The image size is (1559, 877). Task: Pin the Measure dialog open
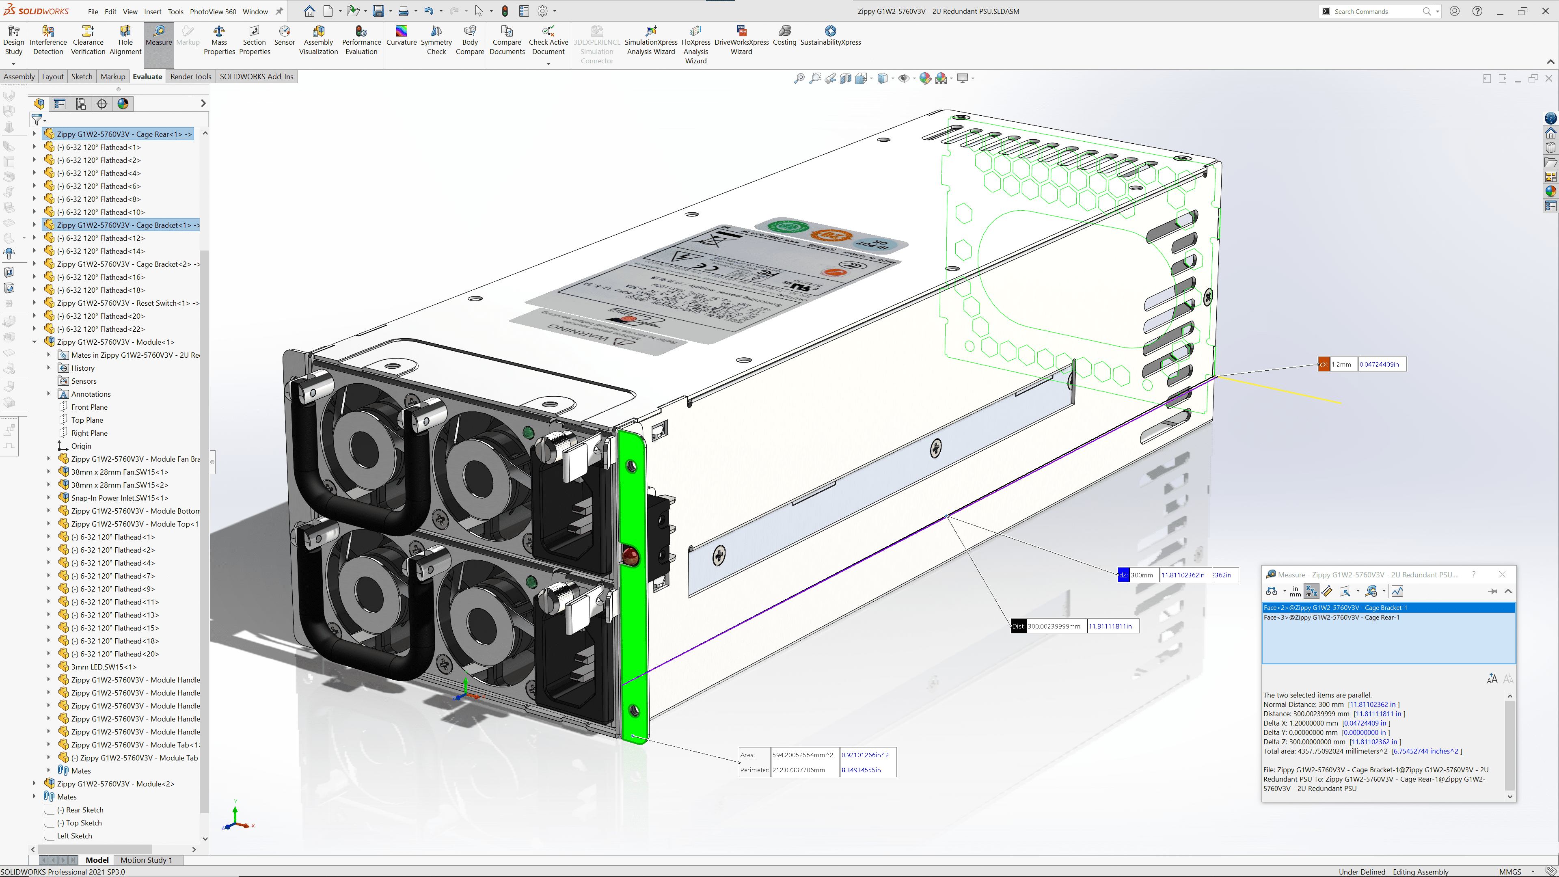[1492, 591]
